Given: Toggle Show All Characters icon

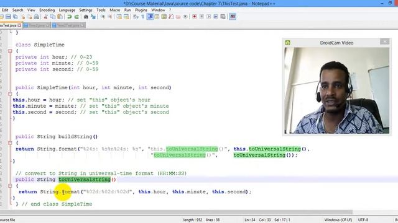Looking at the screenshot, I should point(142,17).
